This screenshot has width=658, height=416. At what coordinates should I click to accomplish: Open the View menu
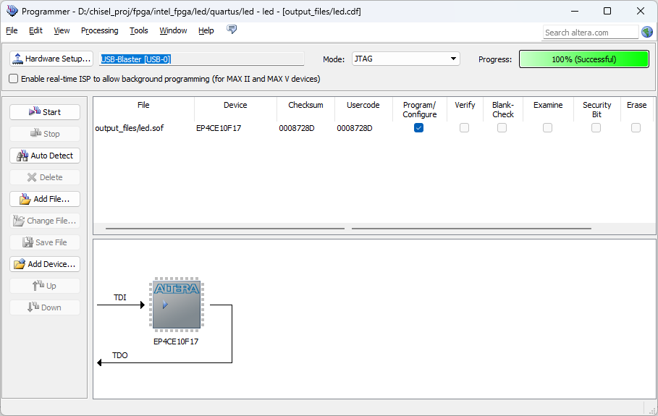[x=62, y=30]
